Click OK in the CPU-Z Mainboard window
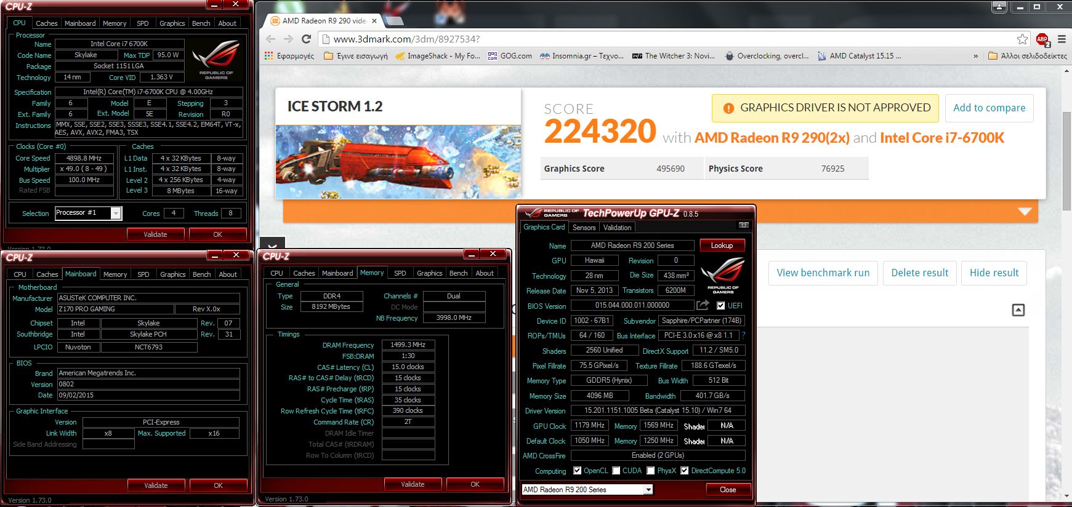 point(218,485)
